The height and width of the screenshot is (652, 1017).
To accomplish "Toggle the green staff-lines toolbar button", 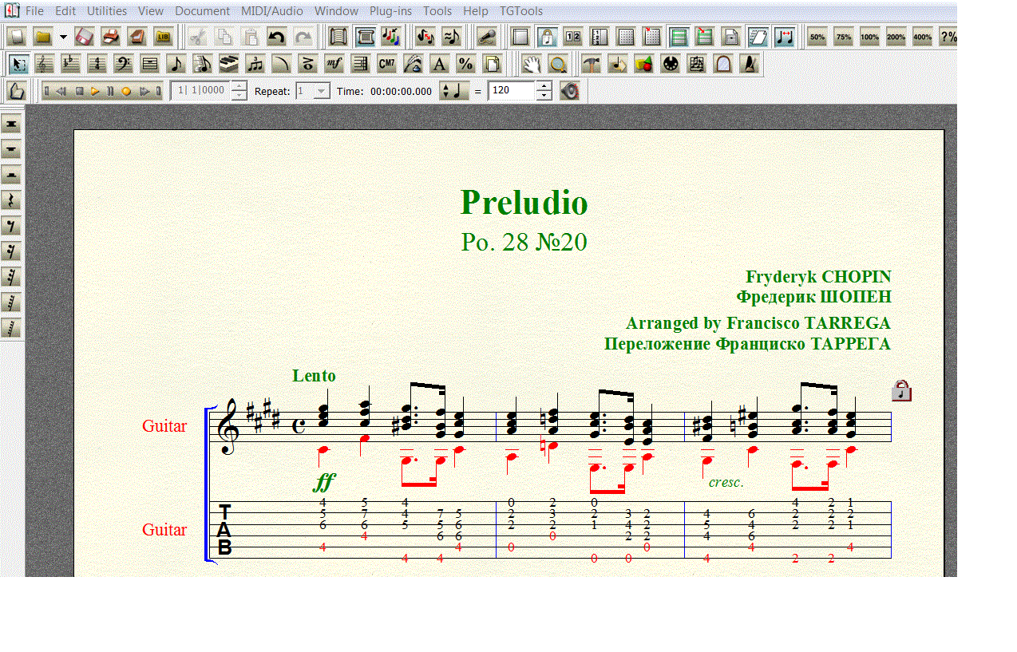I will click(679, 37).
